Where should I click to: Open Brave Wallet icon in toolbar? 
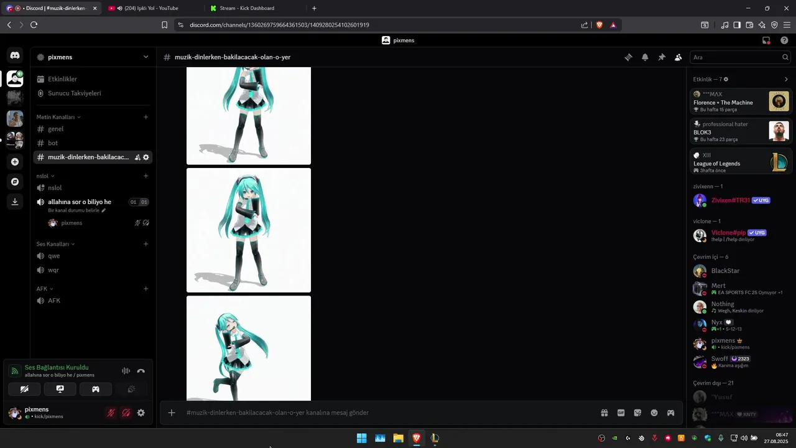click(749, 25)
